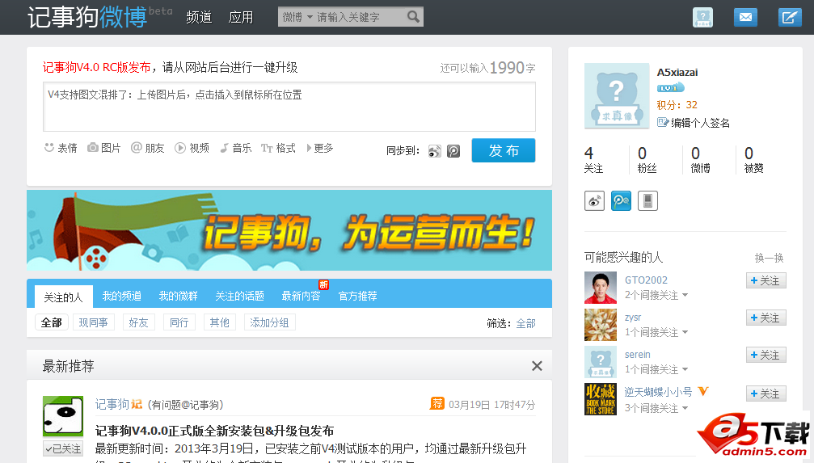
Task: Expand the 更多 options in composer
Action: [x=320, y=148]
